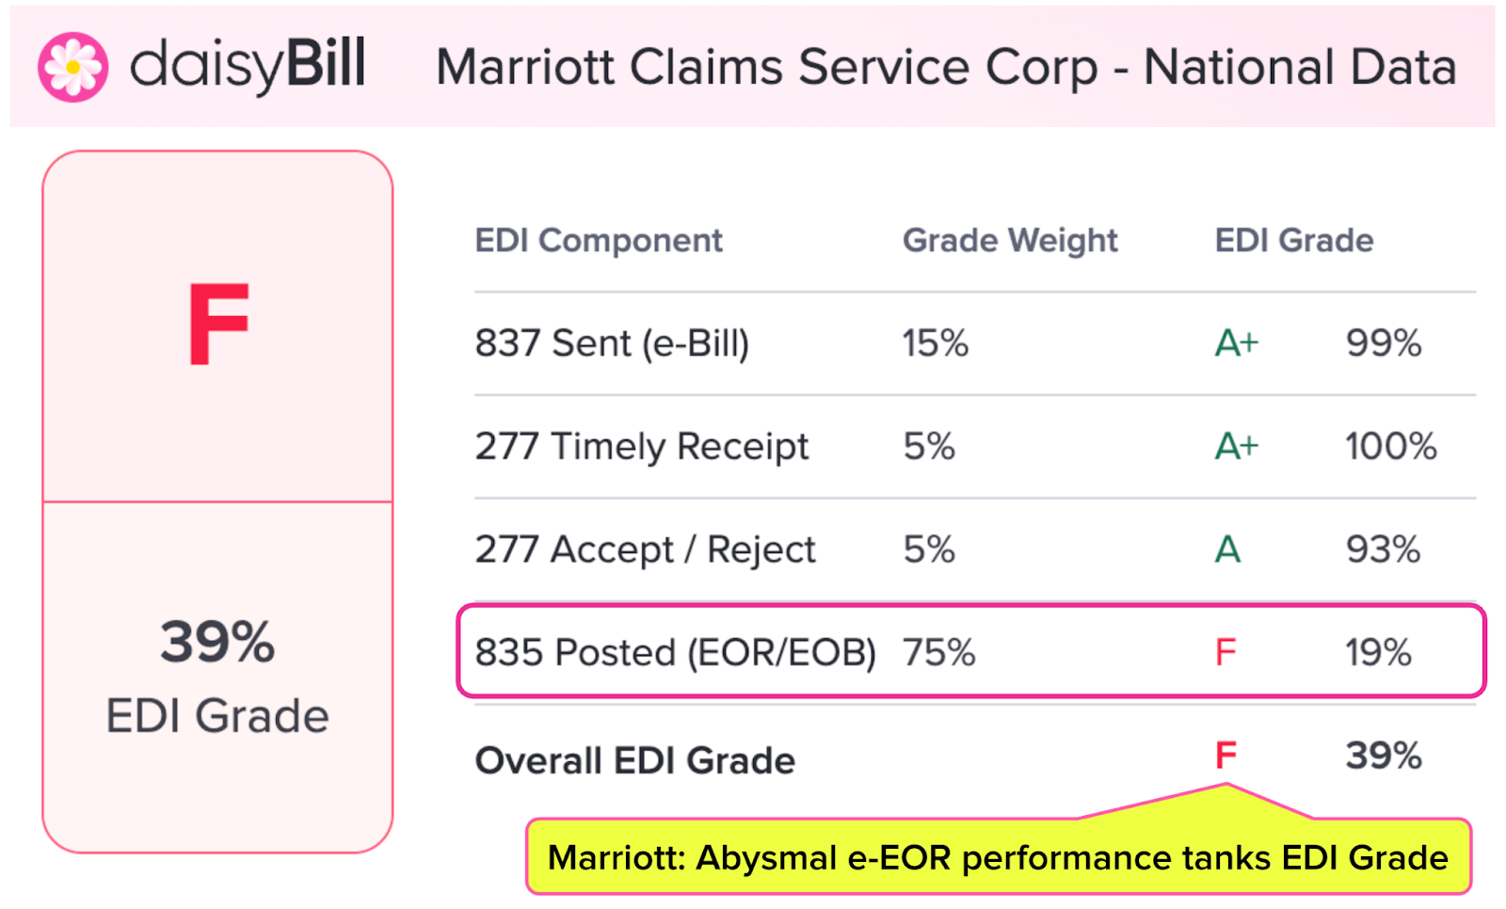Select the 277 Timely Receipt row
This screenshot has height=909, width=1506.
click(x=642, y=446)
